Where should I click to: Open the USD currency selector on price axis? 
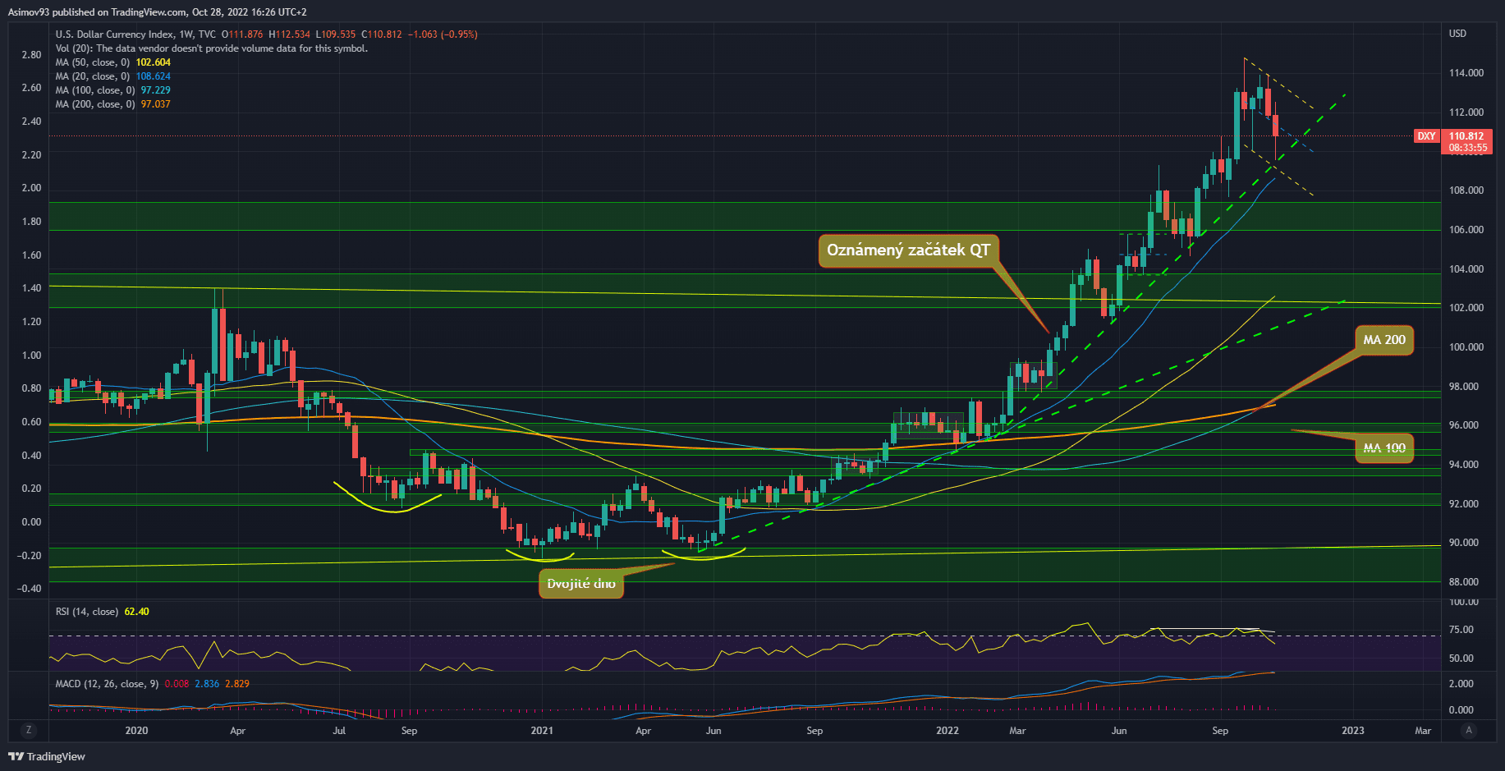[1457, 34]
